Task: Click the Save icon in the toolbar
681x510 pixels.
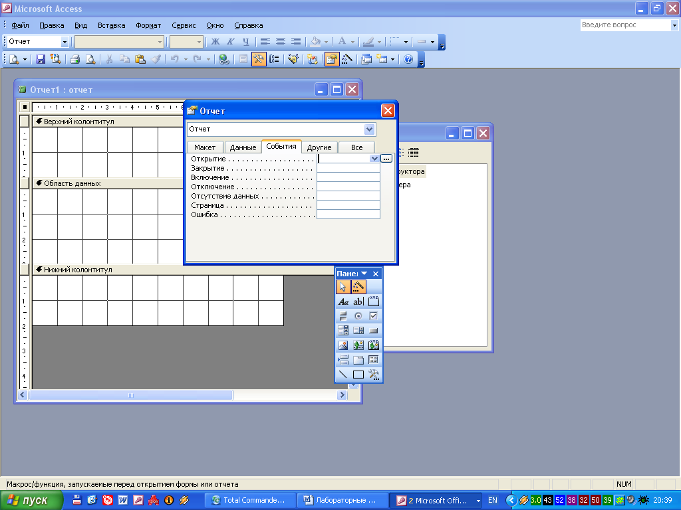Action: [41, 59]
